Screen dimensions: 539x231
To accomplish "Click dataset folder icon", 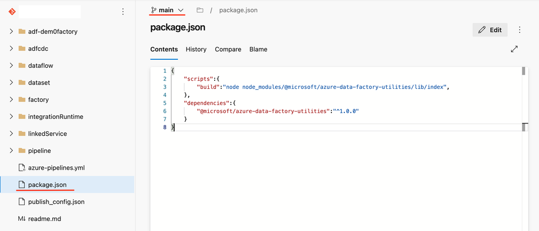I will pos(22,82).
